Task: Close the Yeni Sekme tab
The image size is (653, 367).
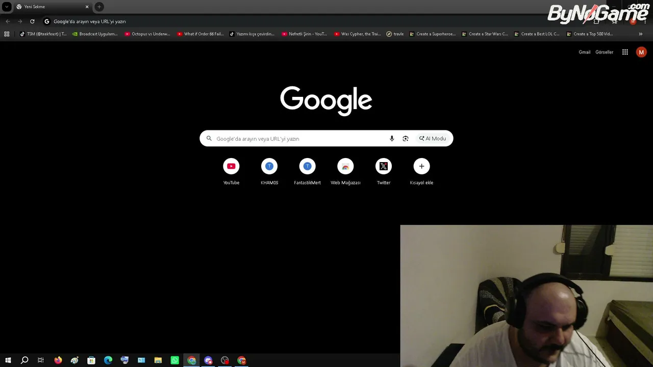Action: 87,7
